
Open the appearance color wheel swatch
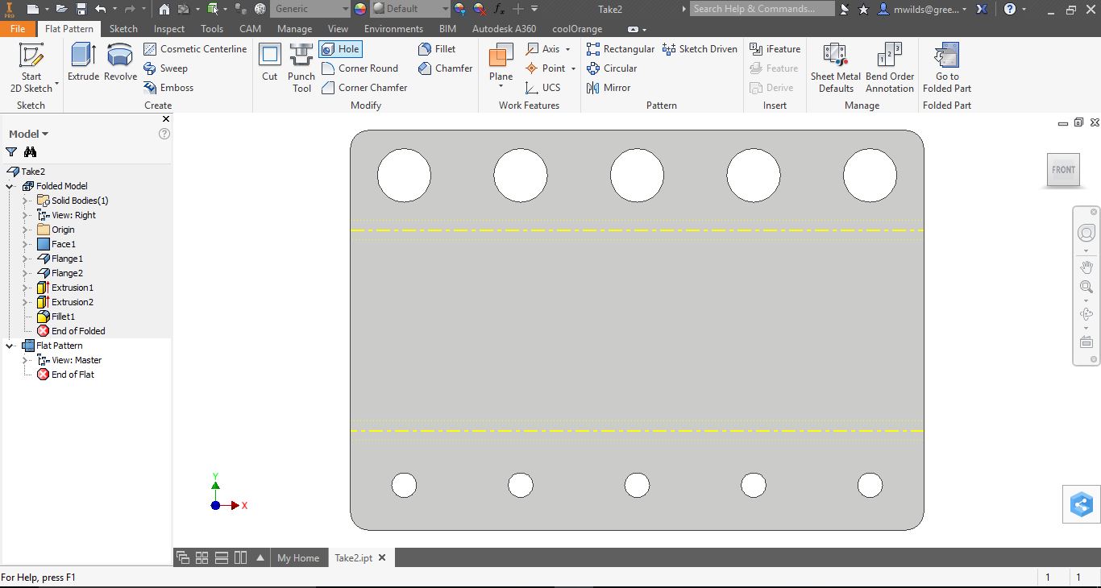(x=359, y=9)
